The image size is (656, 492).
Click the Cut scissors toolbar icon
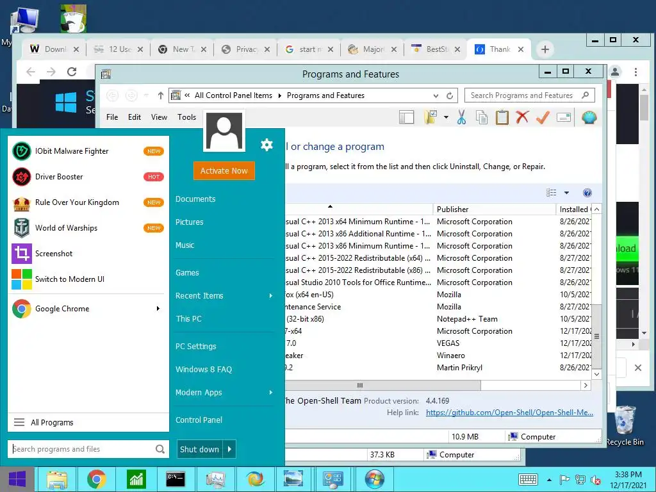point(461,118)
